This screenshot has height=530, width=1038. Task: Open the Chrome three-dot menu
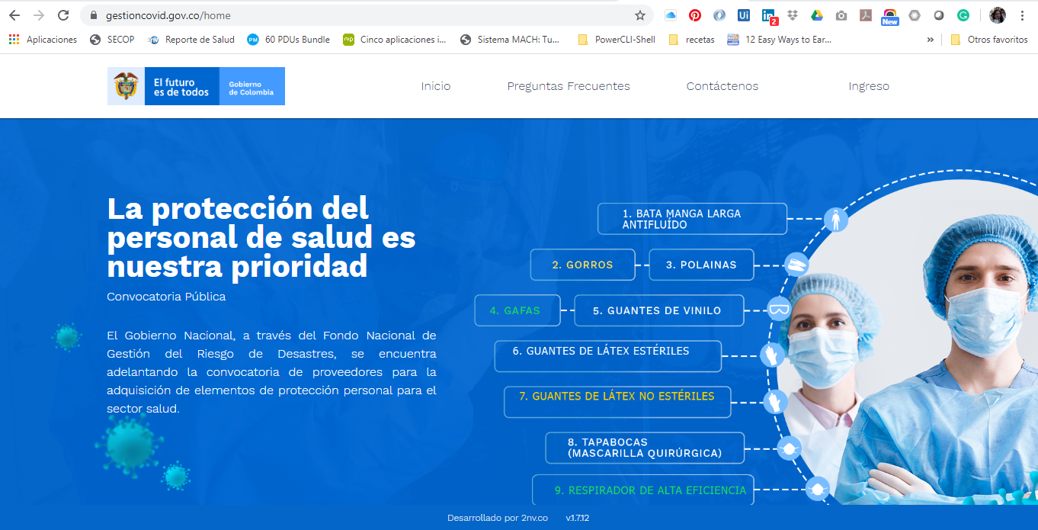[1022, 15]
